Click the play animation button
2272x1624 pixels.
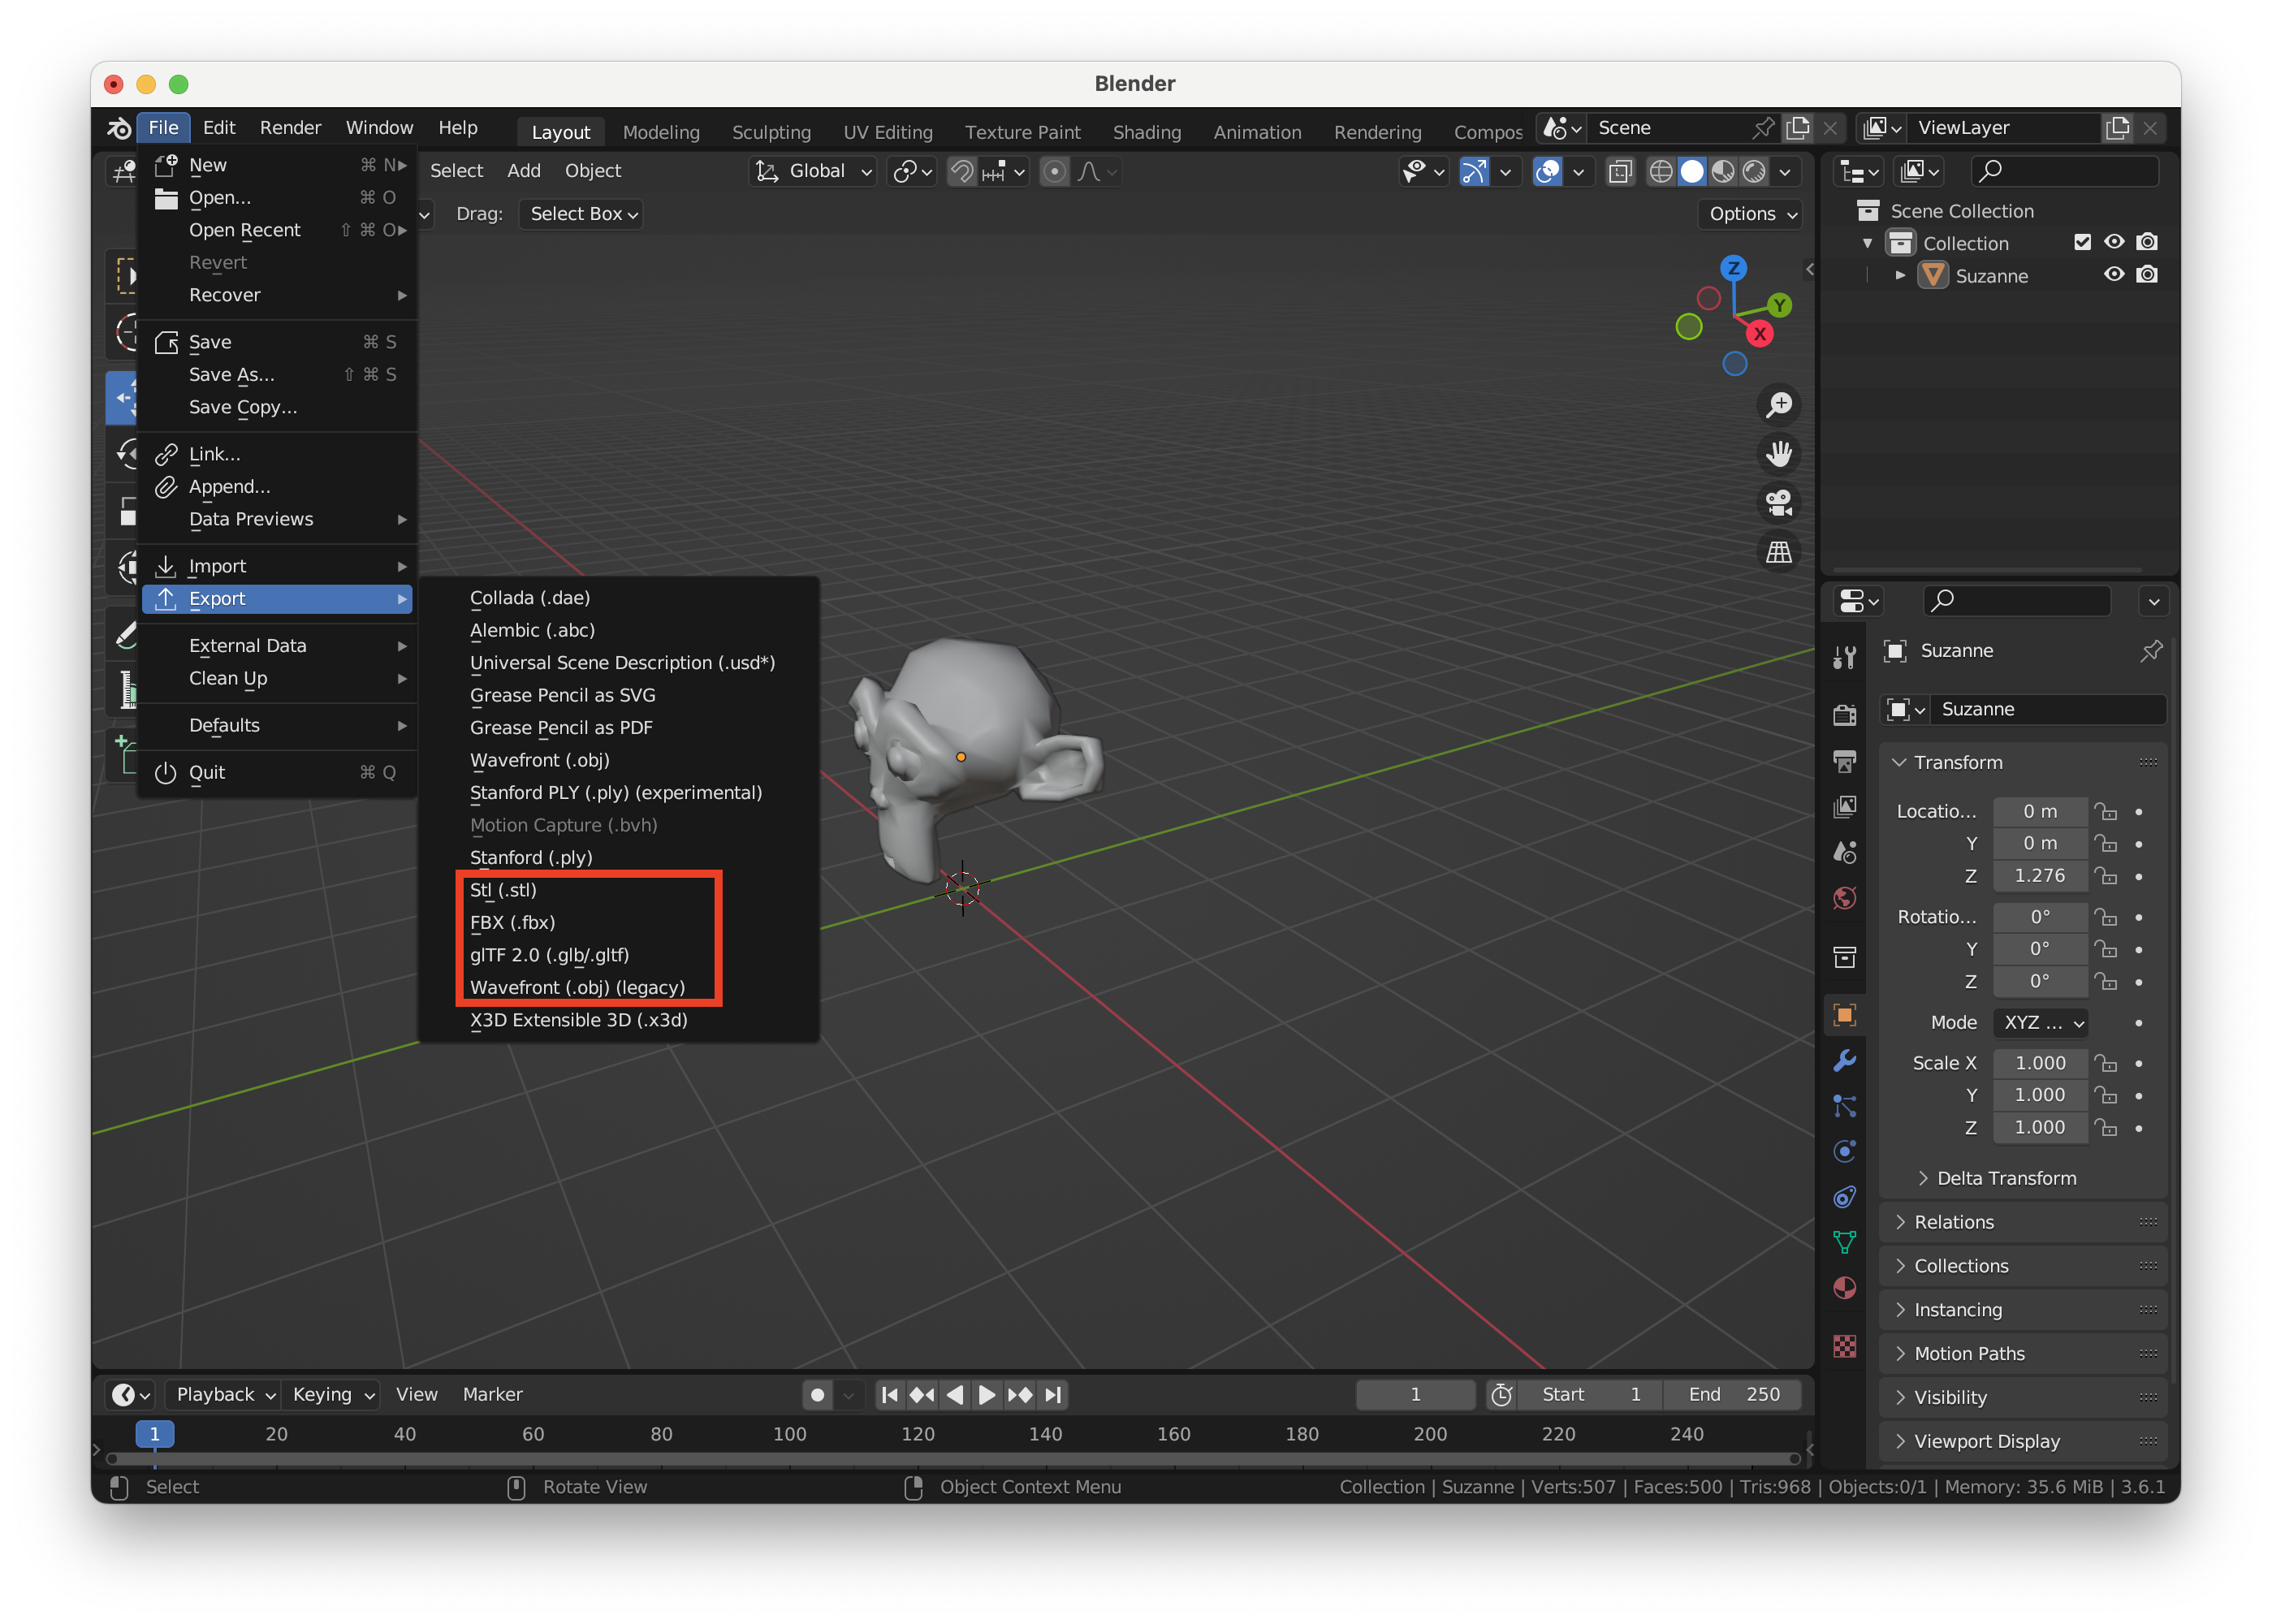[986, 1394]
